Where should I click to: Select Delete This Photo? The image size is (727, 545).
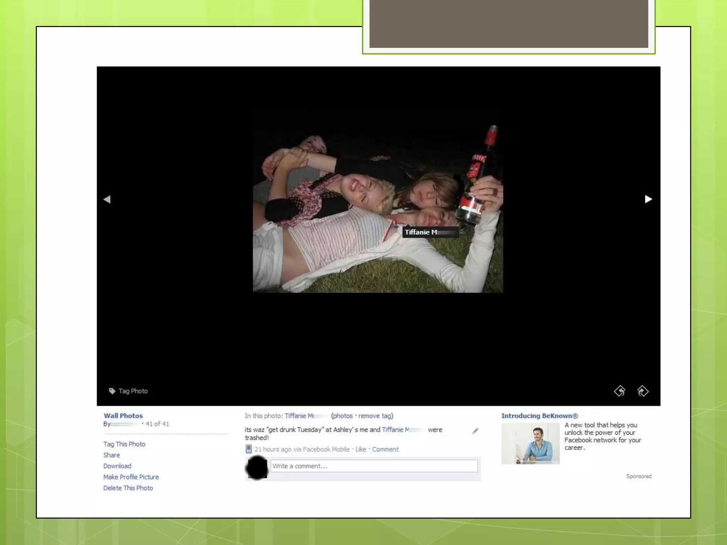point(128,488)
